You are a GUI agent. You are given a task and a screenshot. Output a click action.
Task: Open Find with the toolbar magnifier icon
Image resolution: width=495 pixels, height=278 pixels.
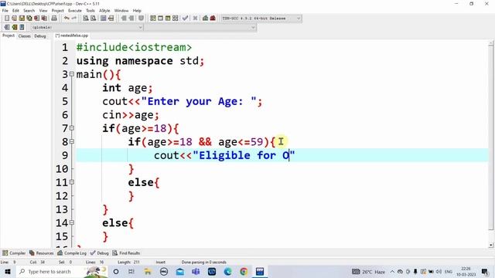(86, 19)
